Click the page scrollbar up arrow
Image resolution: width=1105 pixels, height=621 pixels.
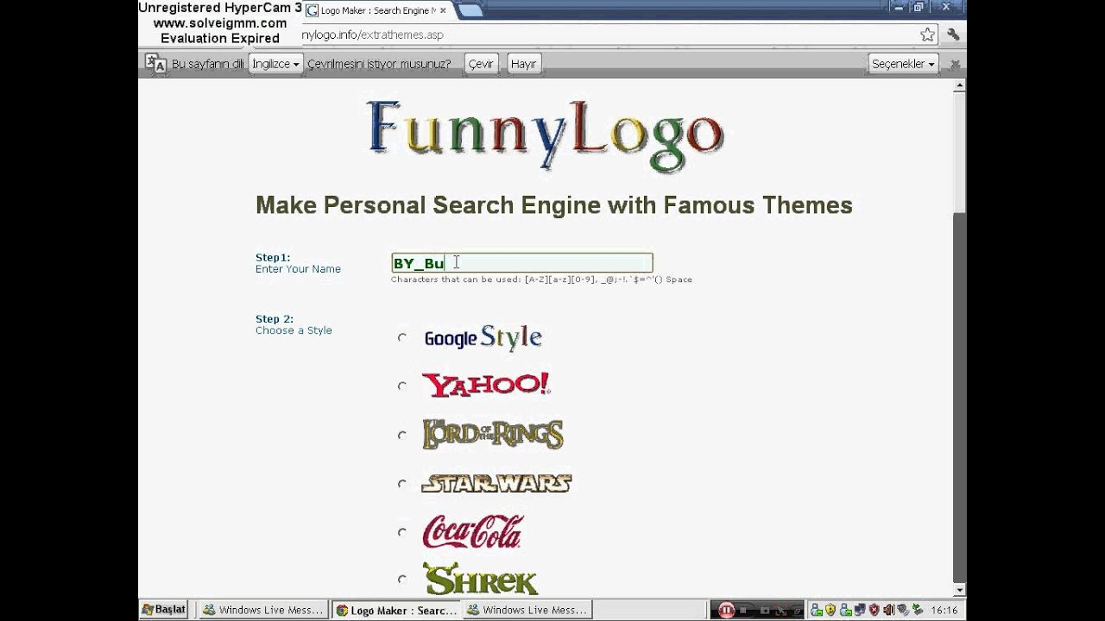(x=960, y=85)
